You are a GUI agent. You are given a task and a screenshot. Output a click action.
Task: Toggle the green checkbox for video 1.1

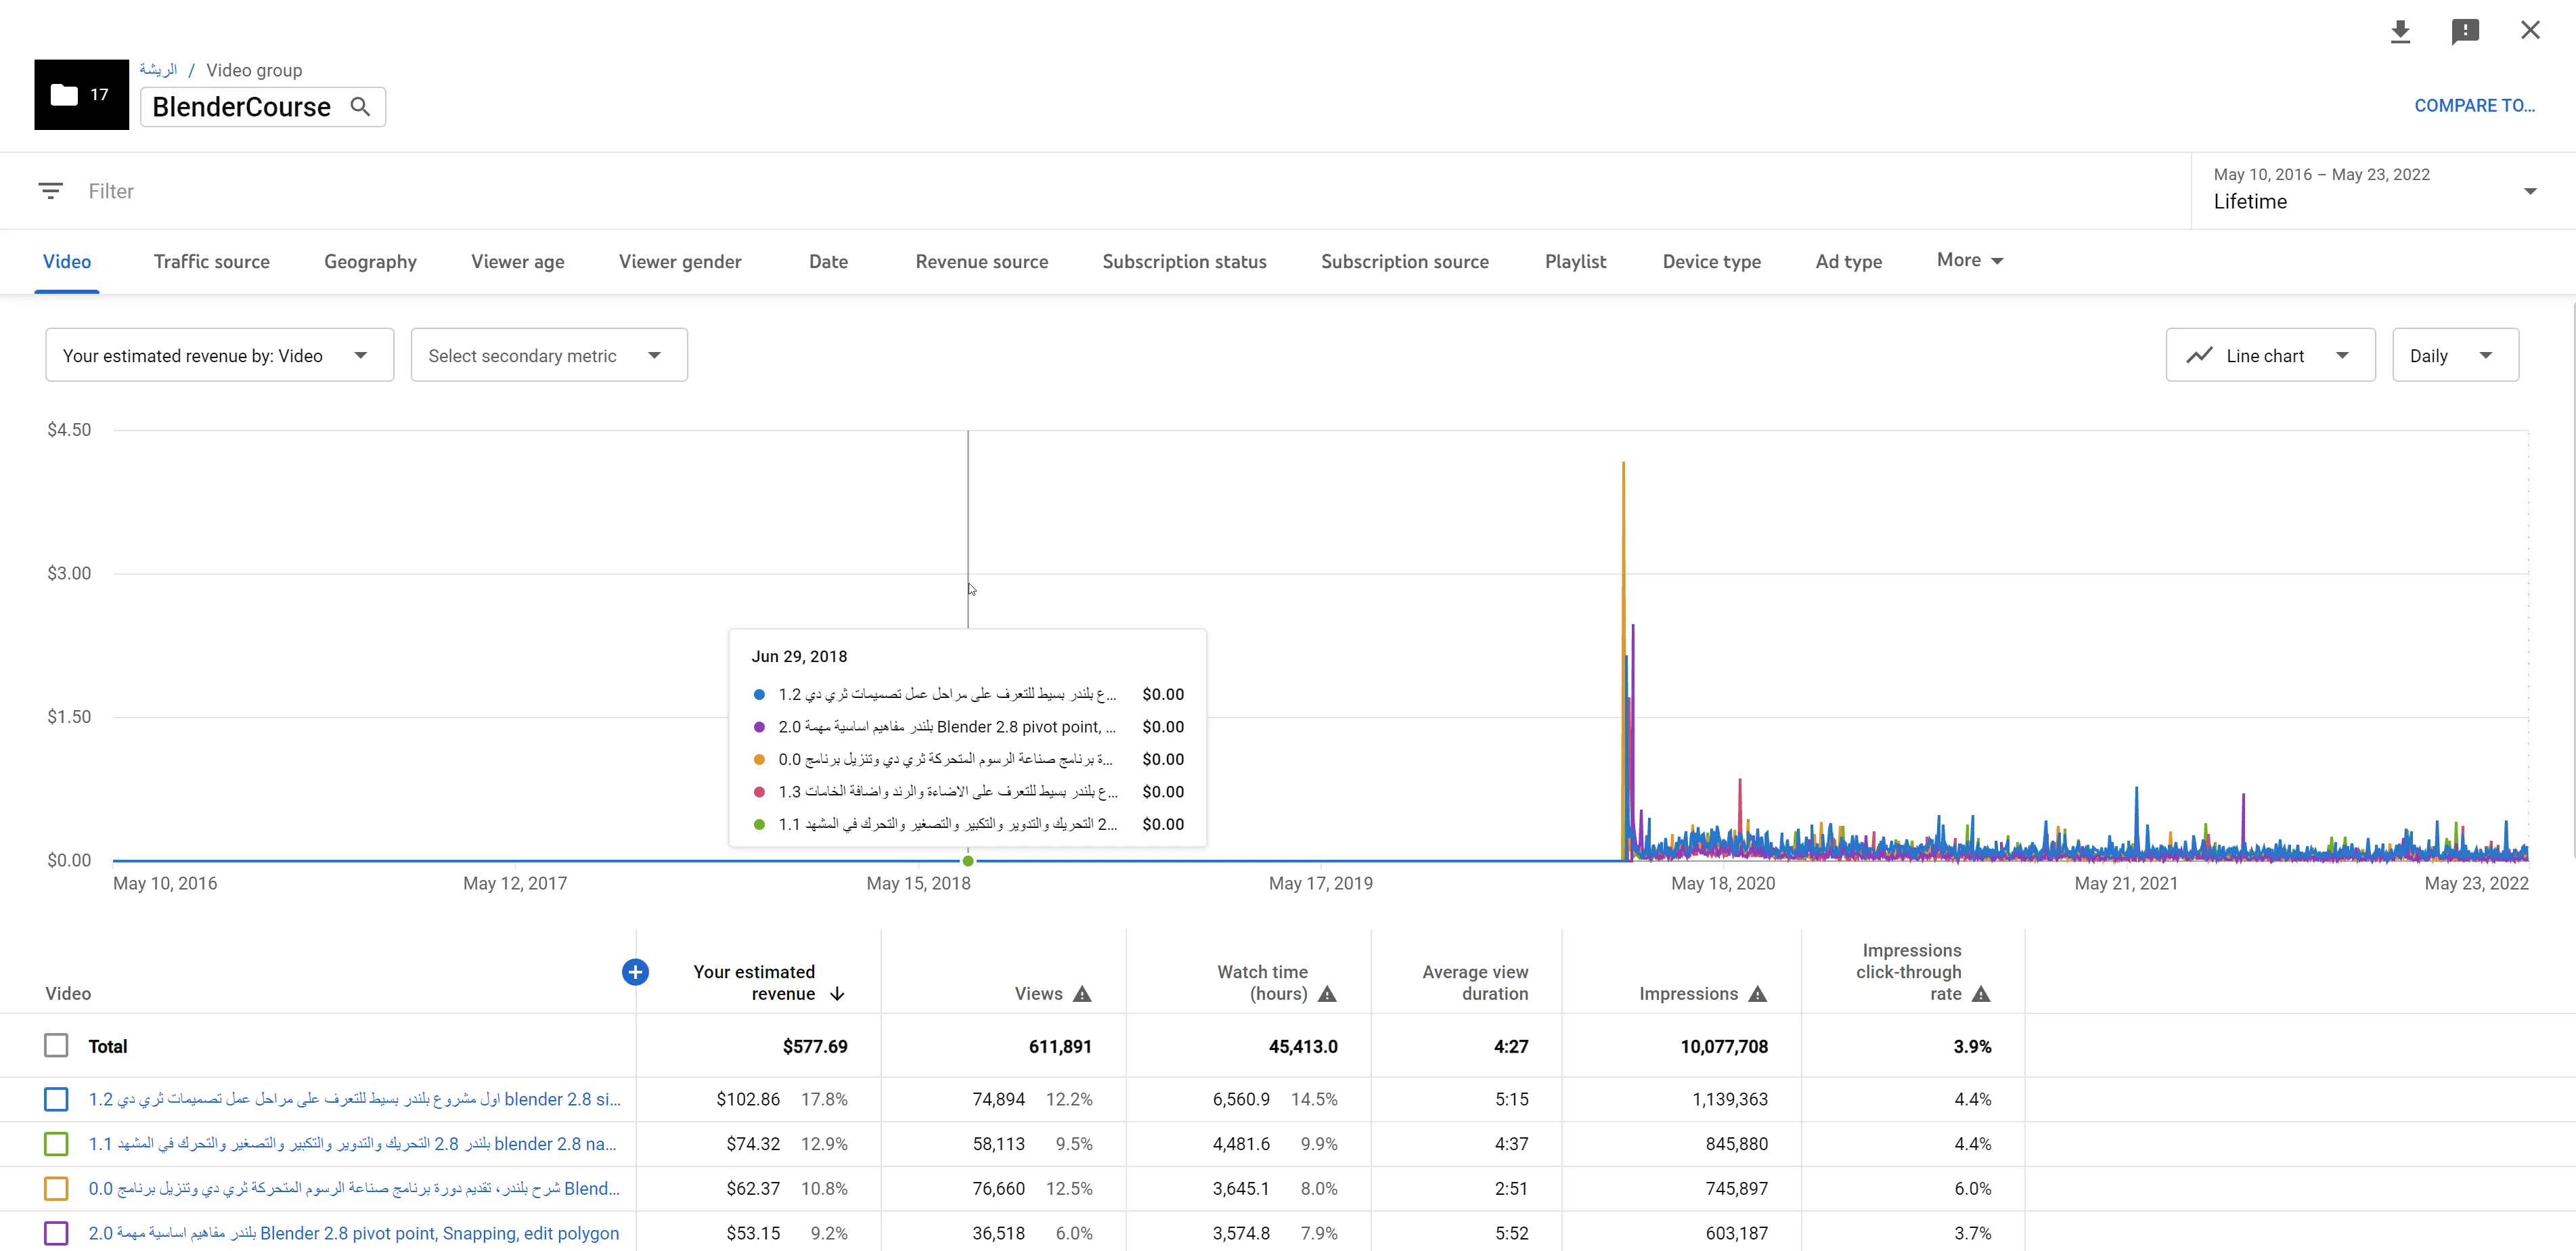point(56,1144)
